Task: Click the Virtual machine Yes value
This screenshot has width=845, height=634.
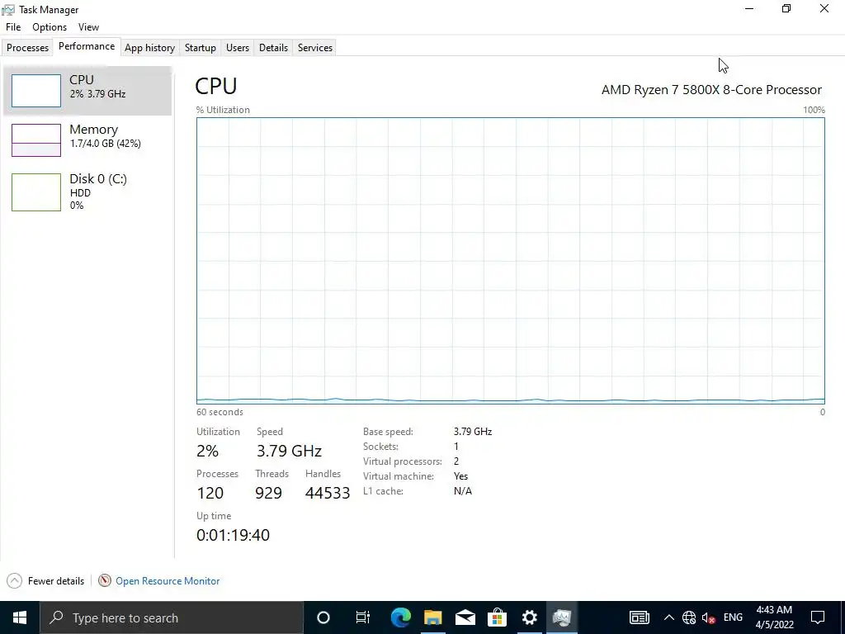Action: [460, 476]
